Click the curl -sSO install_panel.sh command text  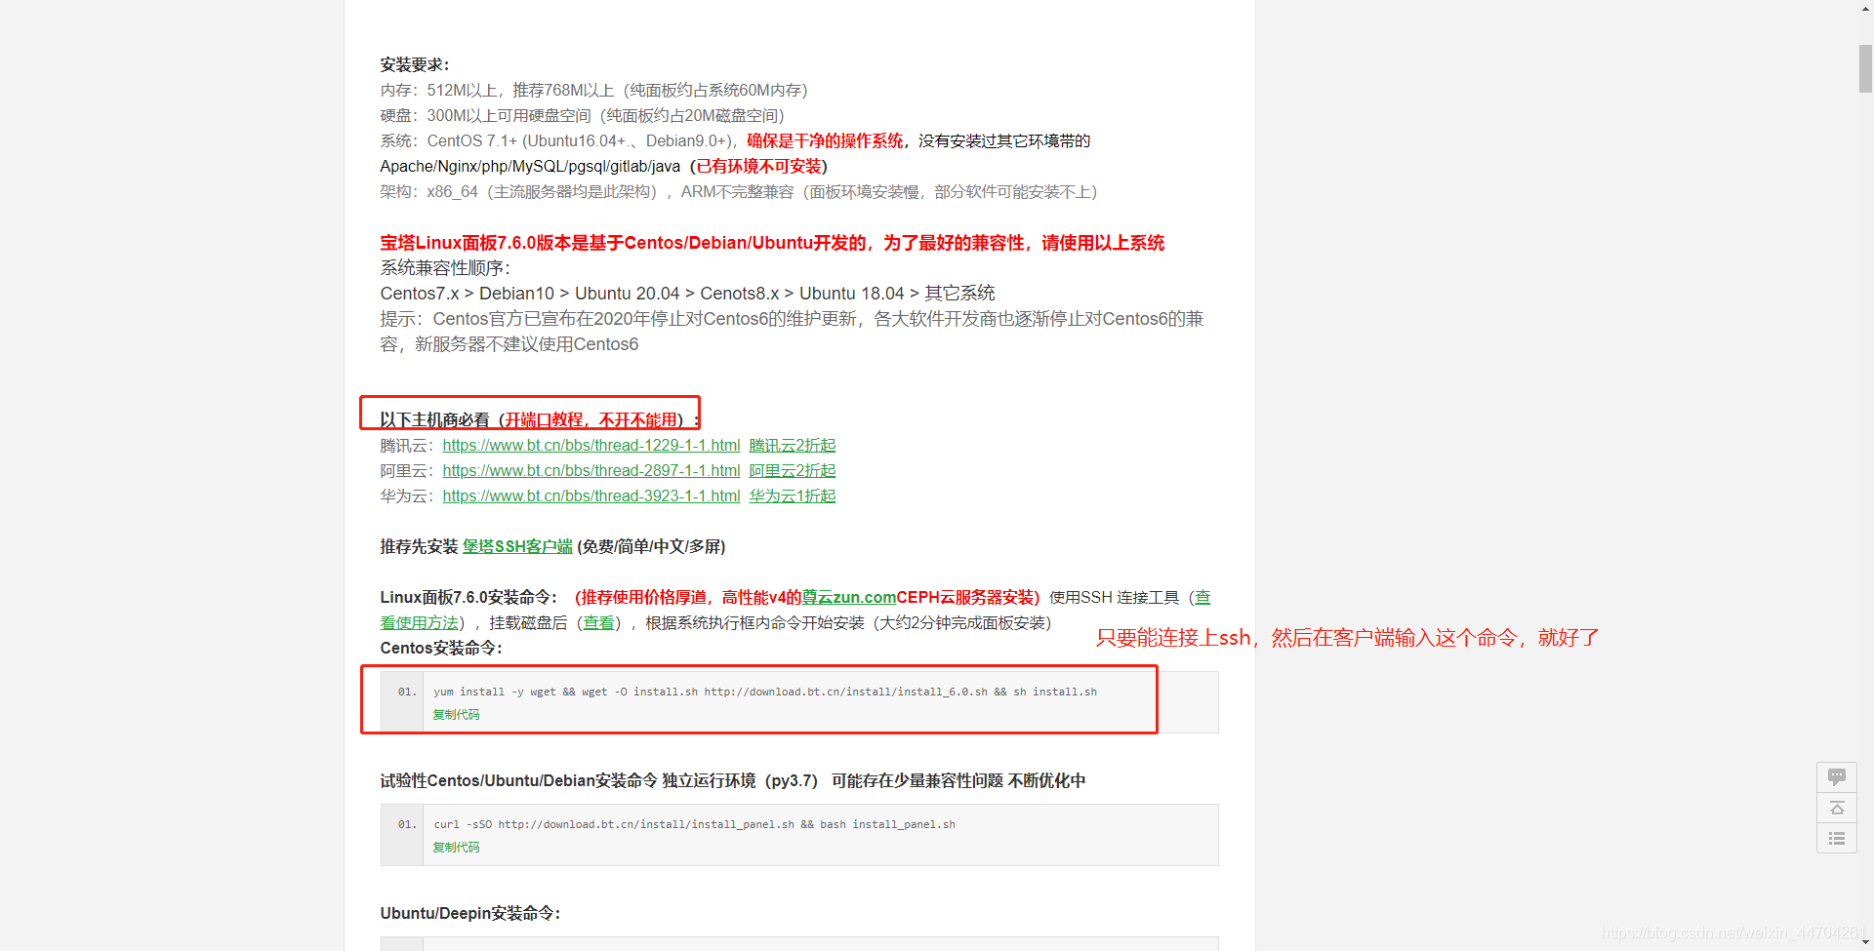pos(694,825)
